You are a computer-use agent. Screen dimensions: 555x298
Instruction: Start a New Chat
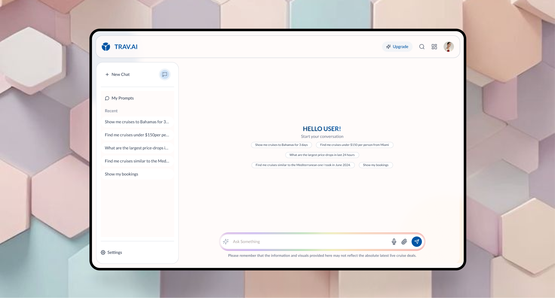pyautogui.click(x=118, y=74)
